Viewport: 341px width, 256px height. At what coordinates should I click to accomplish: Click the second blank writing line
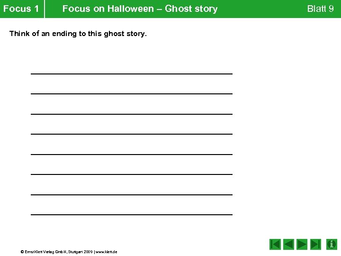coord(132,92)
